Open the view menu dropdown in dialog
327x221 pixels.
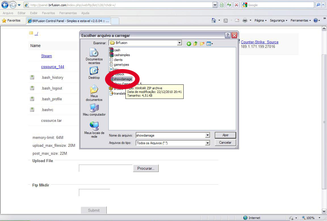(x=210, y=44)
